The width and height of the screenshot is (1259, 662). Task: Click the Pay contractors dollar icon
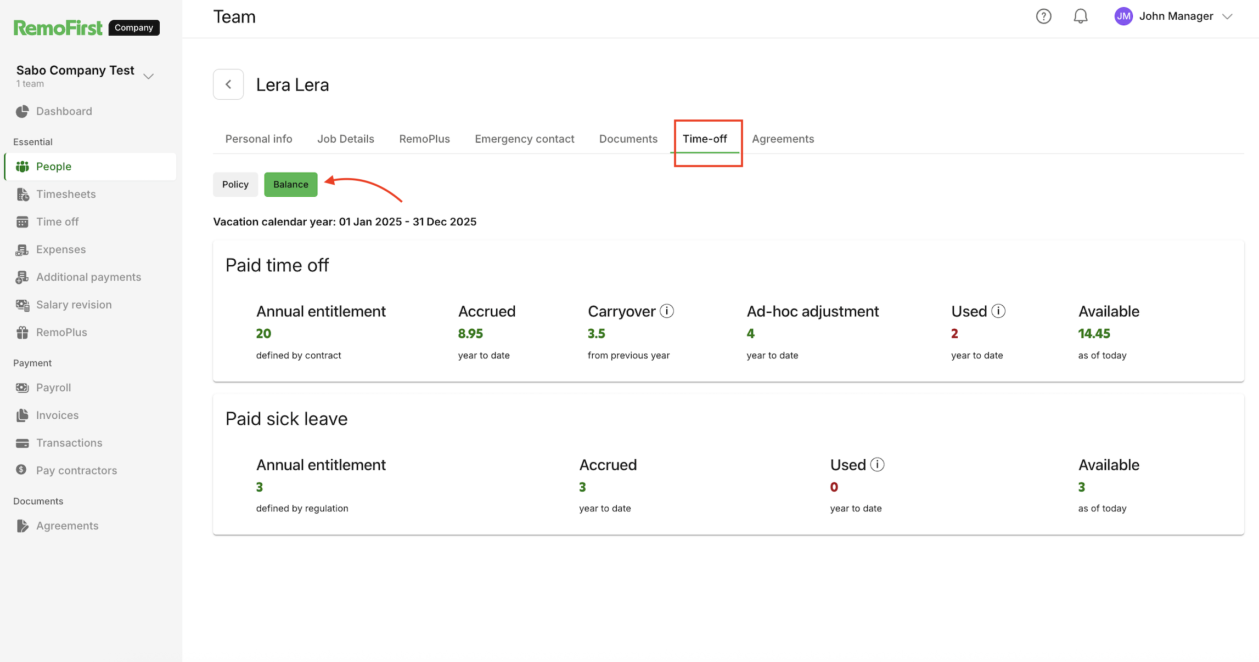pos(21,470)
